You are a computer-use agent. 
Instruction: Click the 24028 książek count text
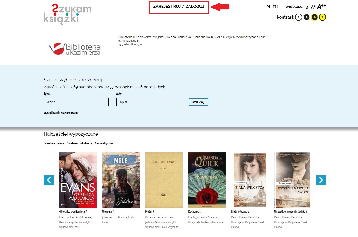(x=56, y=87)
